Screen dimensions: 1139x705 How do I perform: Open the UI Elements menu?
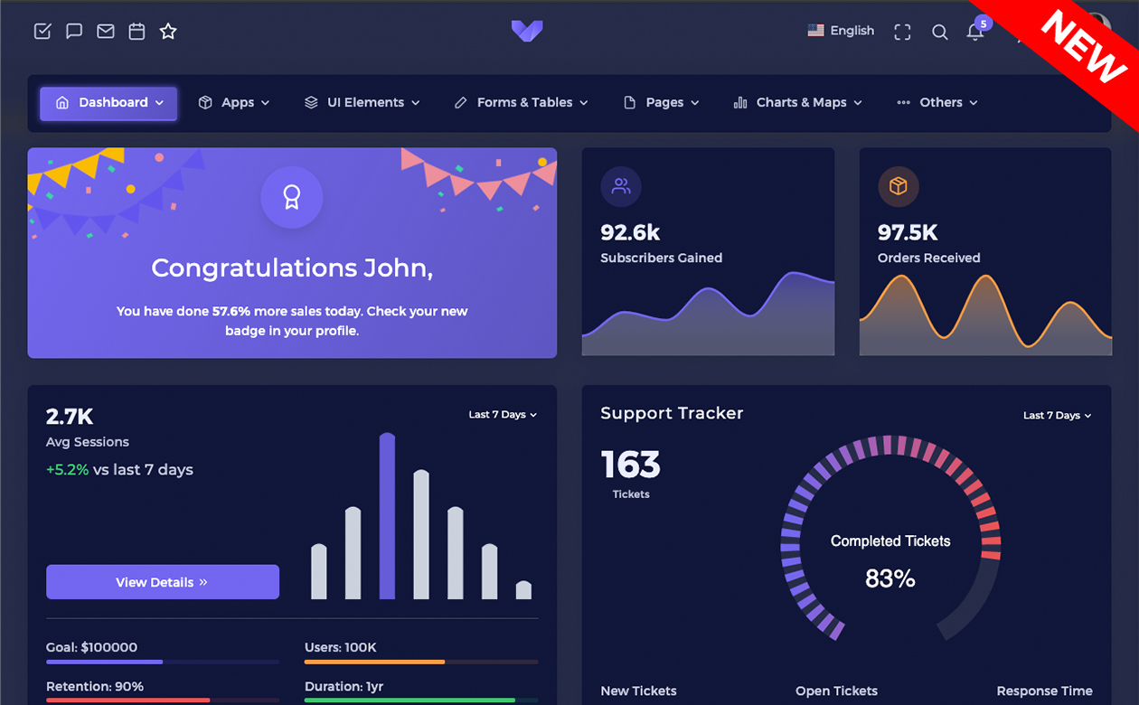[x=362, y=103]
